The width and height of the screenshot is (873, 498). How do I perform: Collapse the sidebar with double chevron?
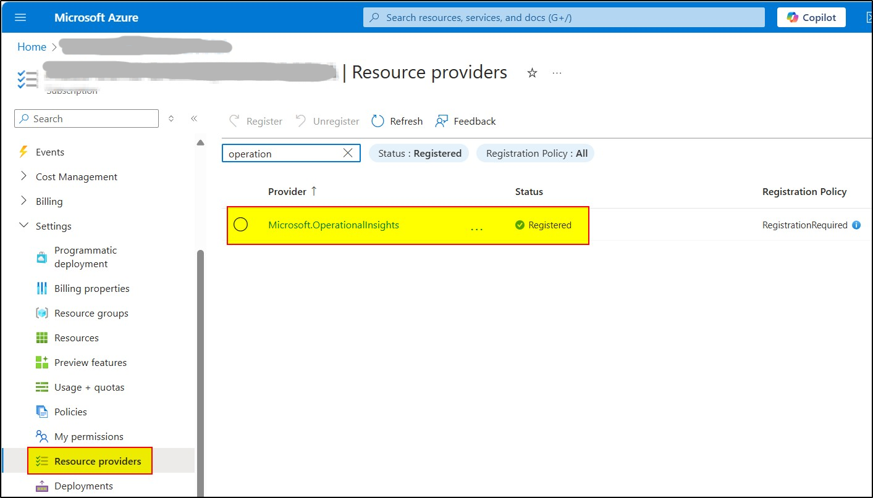tap(193, 118)
